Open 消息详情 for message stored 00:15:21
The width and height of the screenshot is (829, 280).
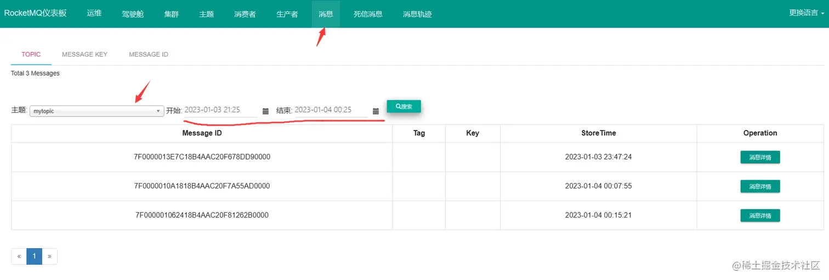coord(760,215)
